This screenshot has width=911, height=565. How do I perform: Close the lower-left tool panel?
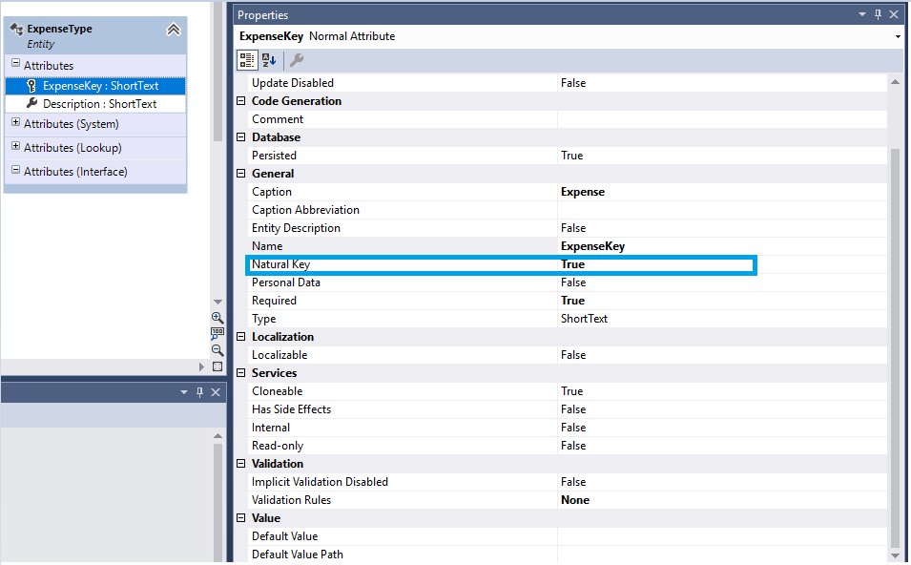[216, 392]
